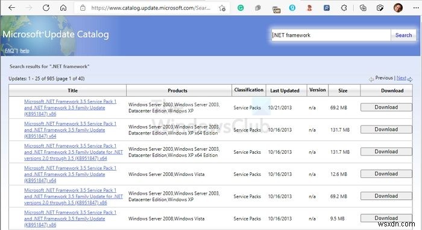Open the browser Settings and more ellipsis
The image size is (422, 230).
(416, 8)
